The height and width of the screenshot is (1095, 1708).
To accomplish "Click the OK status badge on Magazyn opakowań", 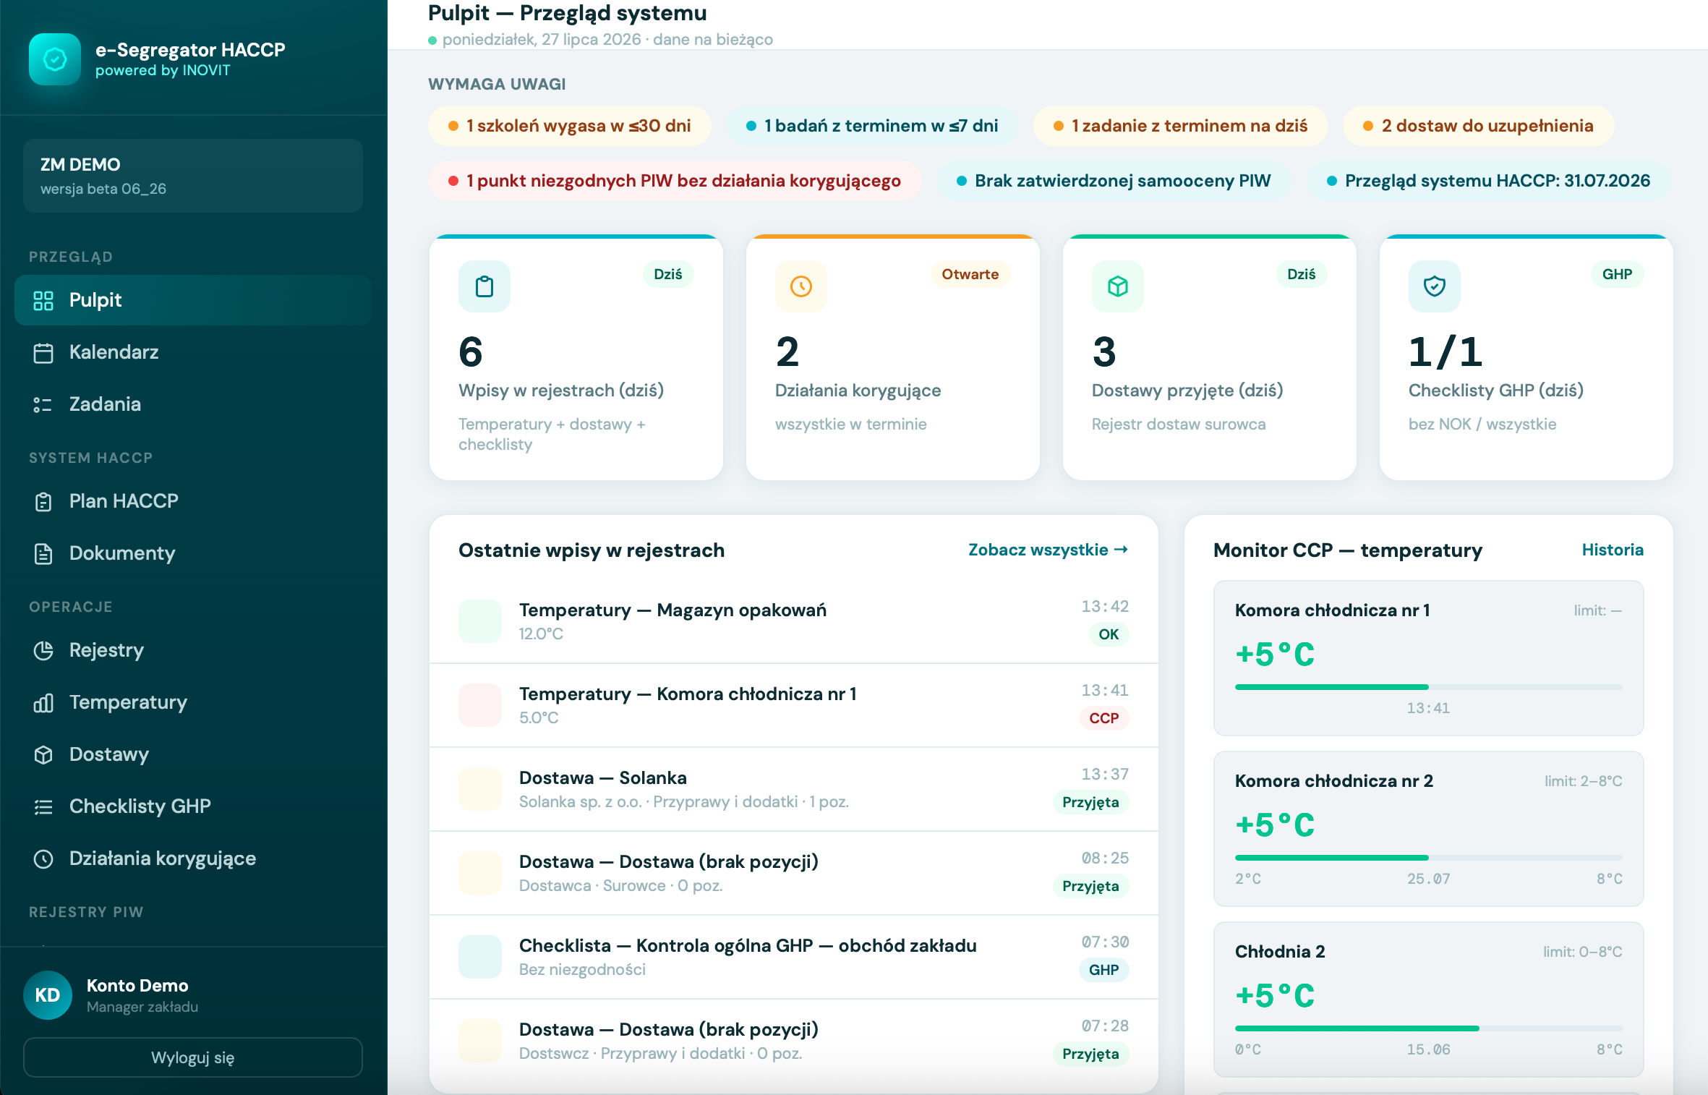I will point(1109,634).
